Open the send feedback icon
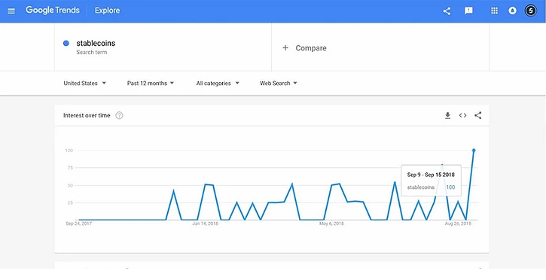546x280 pixels. point(468,11)
